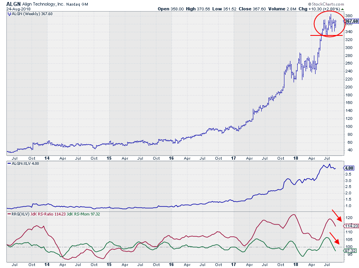Click the green up-triangle change indicator
359x268 pixels.
[x=342, y=9]
